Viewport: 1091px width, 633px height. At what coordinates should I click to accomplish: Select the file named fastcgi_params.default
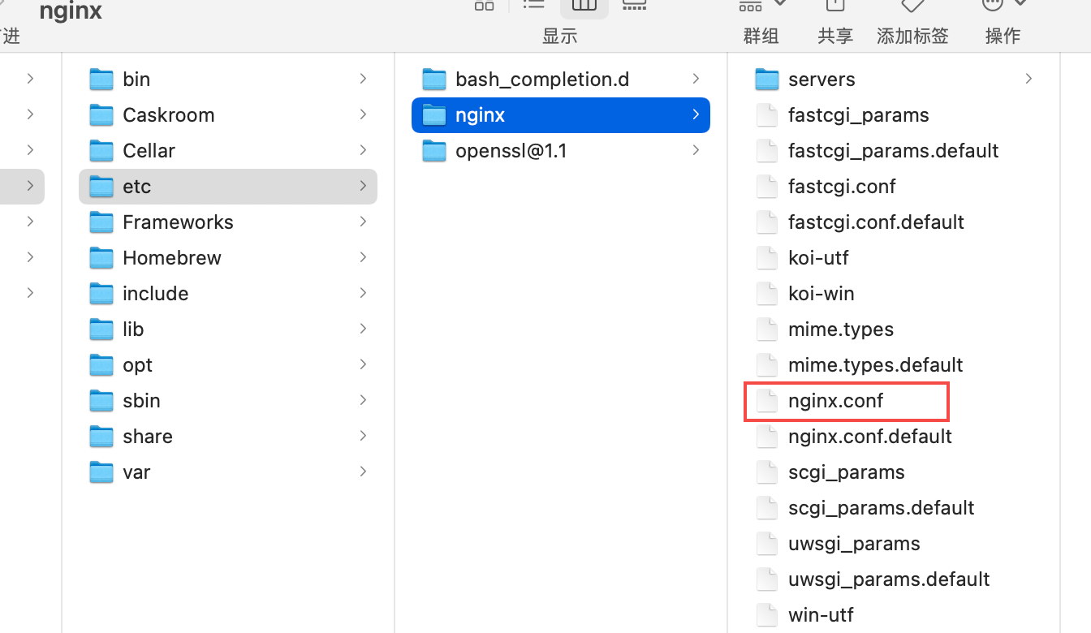click(894, 150)
